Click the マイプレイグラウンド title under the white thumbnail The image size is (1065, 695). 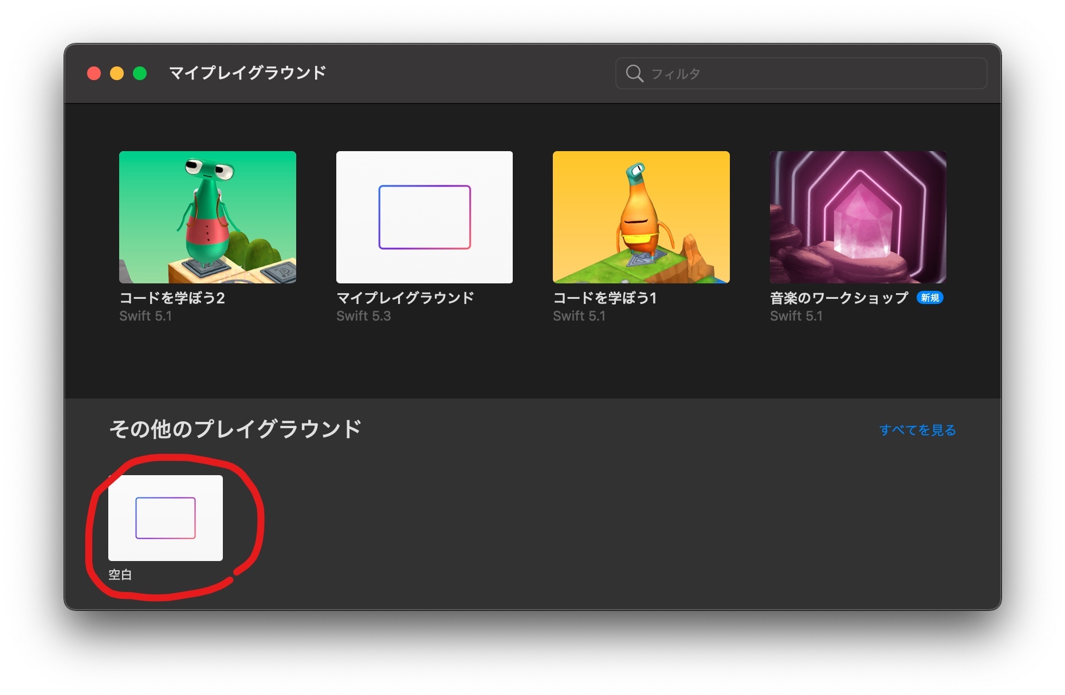coord(405,298)
